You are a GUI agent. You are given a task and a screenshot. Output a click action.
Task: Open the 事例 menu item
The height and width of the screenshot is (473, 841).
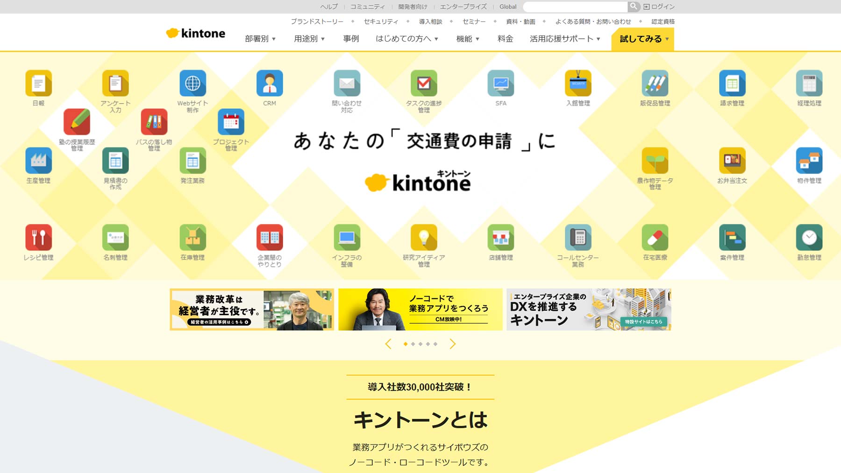point(351,39)
